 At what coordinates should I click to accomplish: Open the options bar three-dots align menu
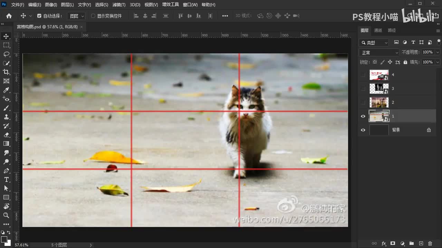pyautogui.click(x=225, y=16)
